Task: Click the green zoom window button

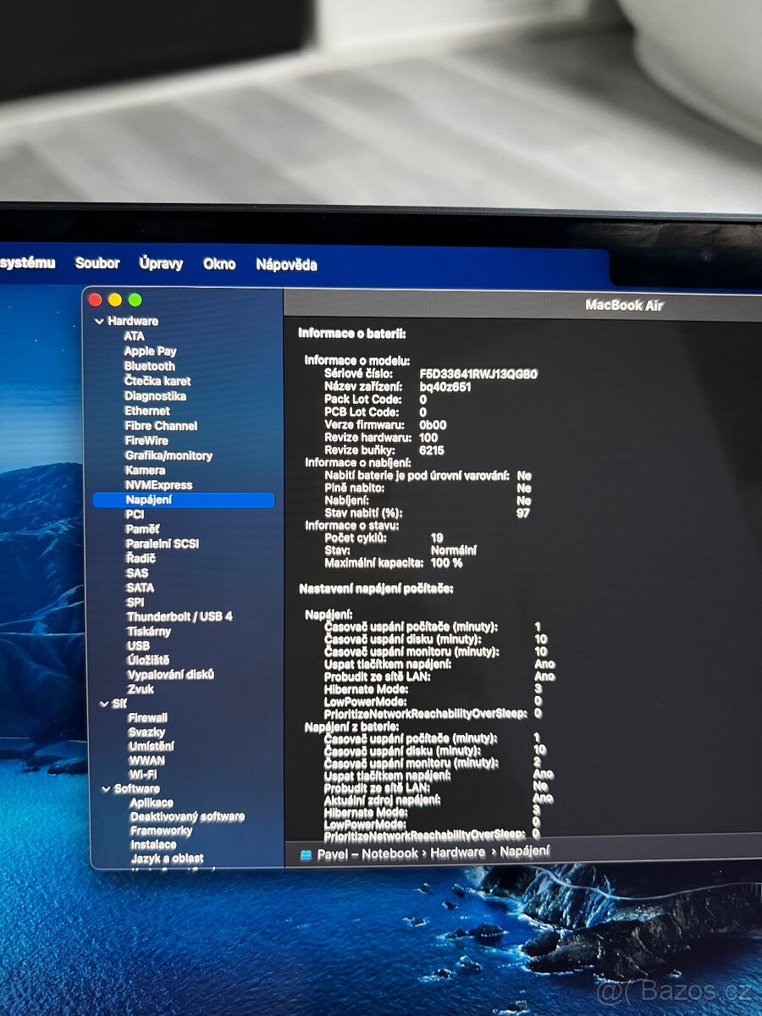Action: tap(135, 300)
